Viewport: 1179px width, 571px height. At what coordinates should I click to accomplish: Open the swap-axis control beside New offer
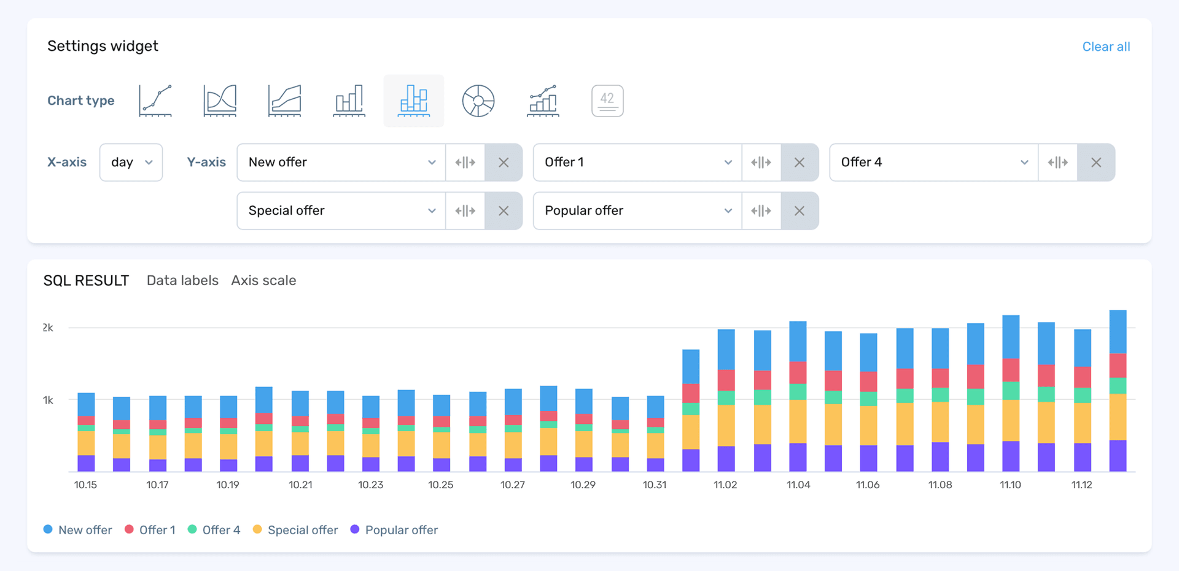coord(465,162)
